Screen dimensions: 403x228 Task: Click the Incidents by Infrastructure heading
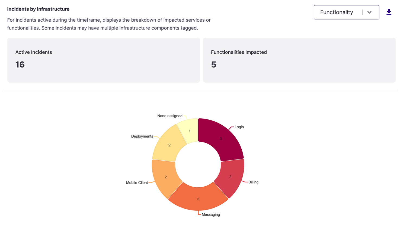coord(38,9)
